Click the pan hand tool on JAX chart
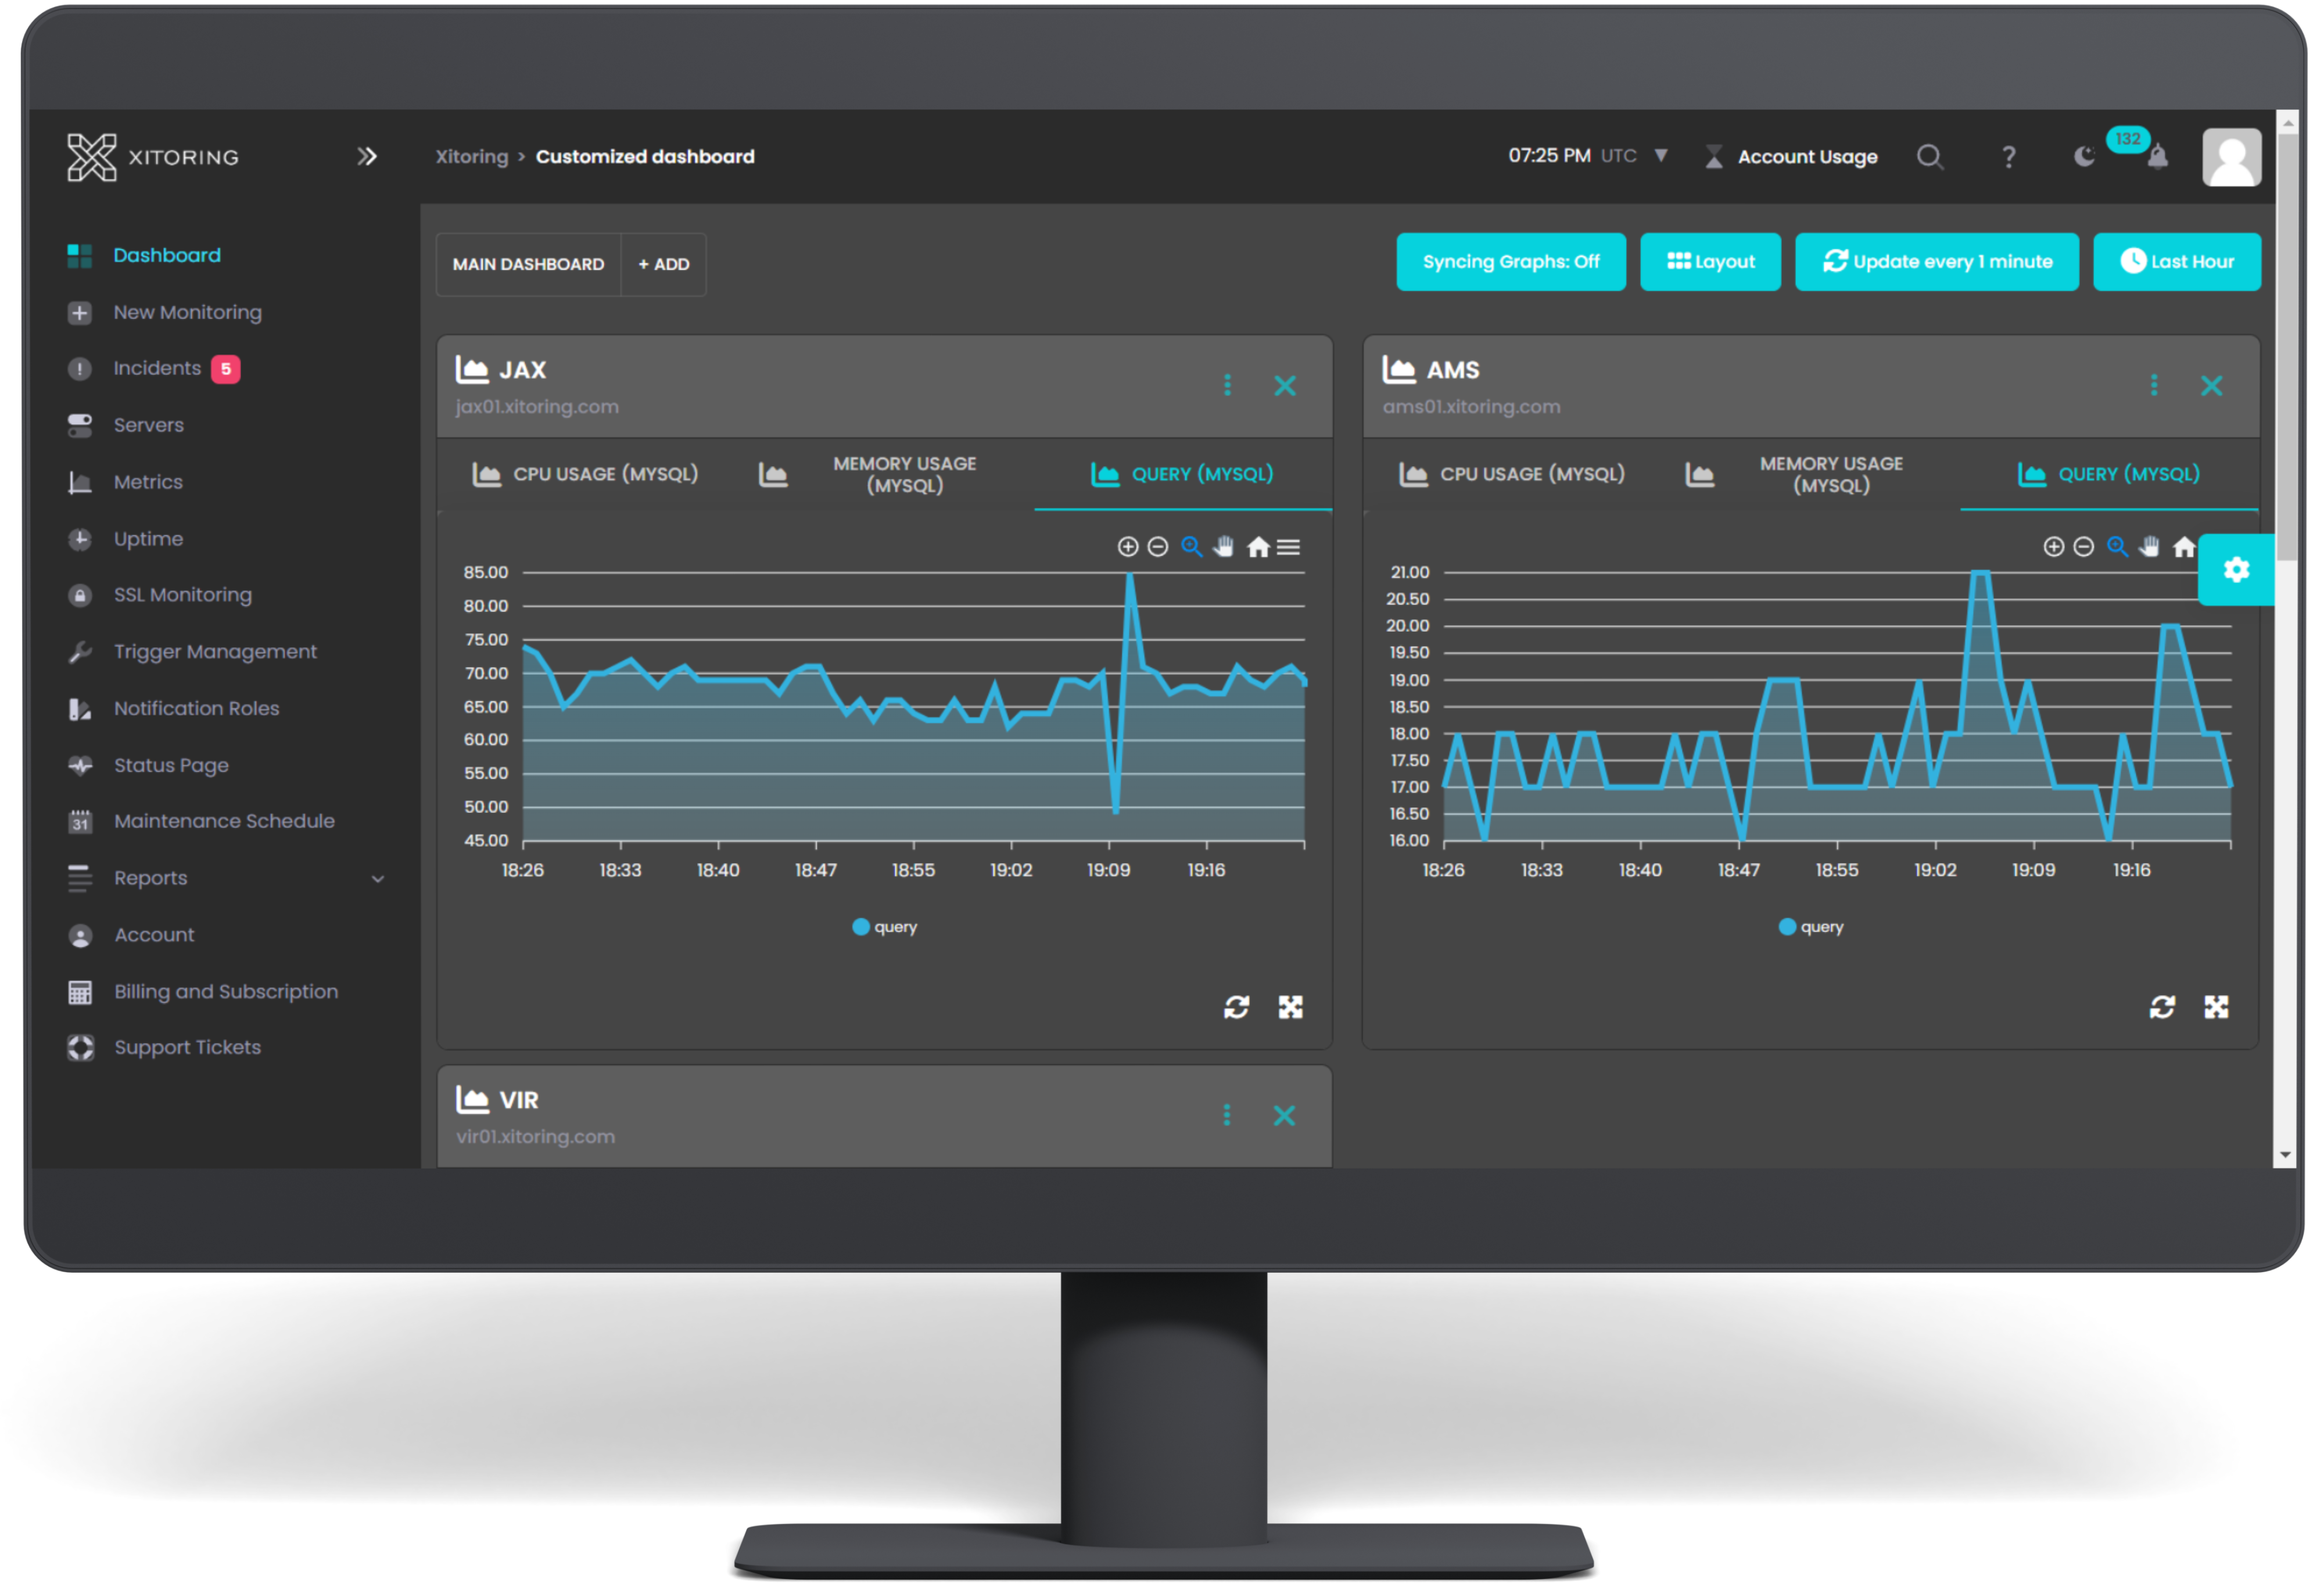 click(x=1223, y=546)
